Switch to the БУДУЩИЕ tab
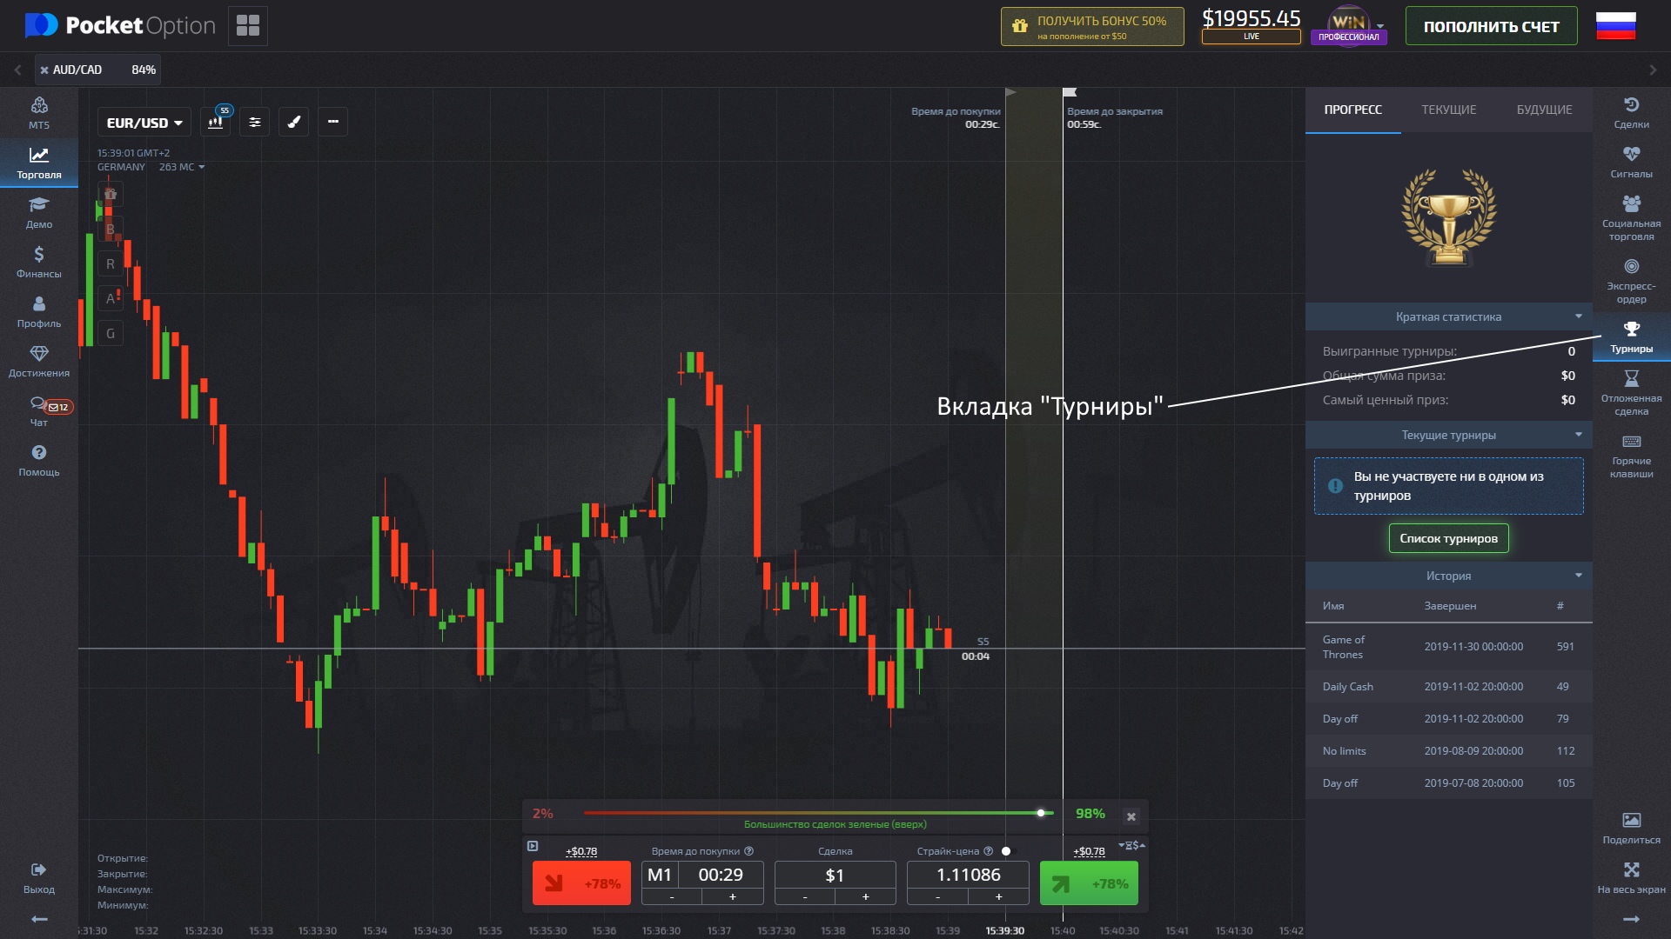The image size is (1671, 939). click(1544, 110)
